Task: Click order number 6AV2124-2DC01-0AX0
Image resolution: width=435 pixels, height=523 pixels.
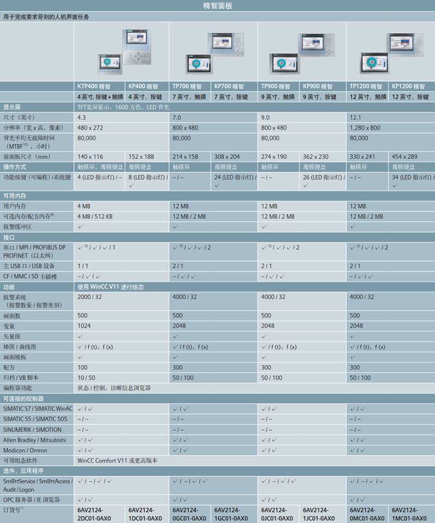Action: coord(94,514)
